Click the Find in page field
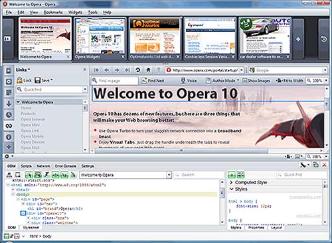This screenshot has width=332, height=243. point(115,81)
